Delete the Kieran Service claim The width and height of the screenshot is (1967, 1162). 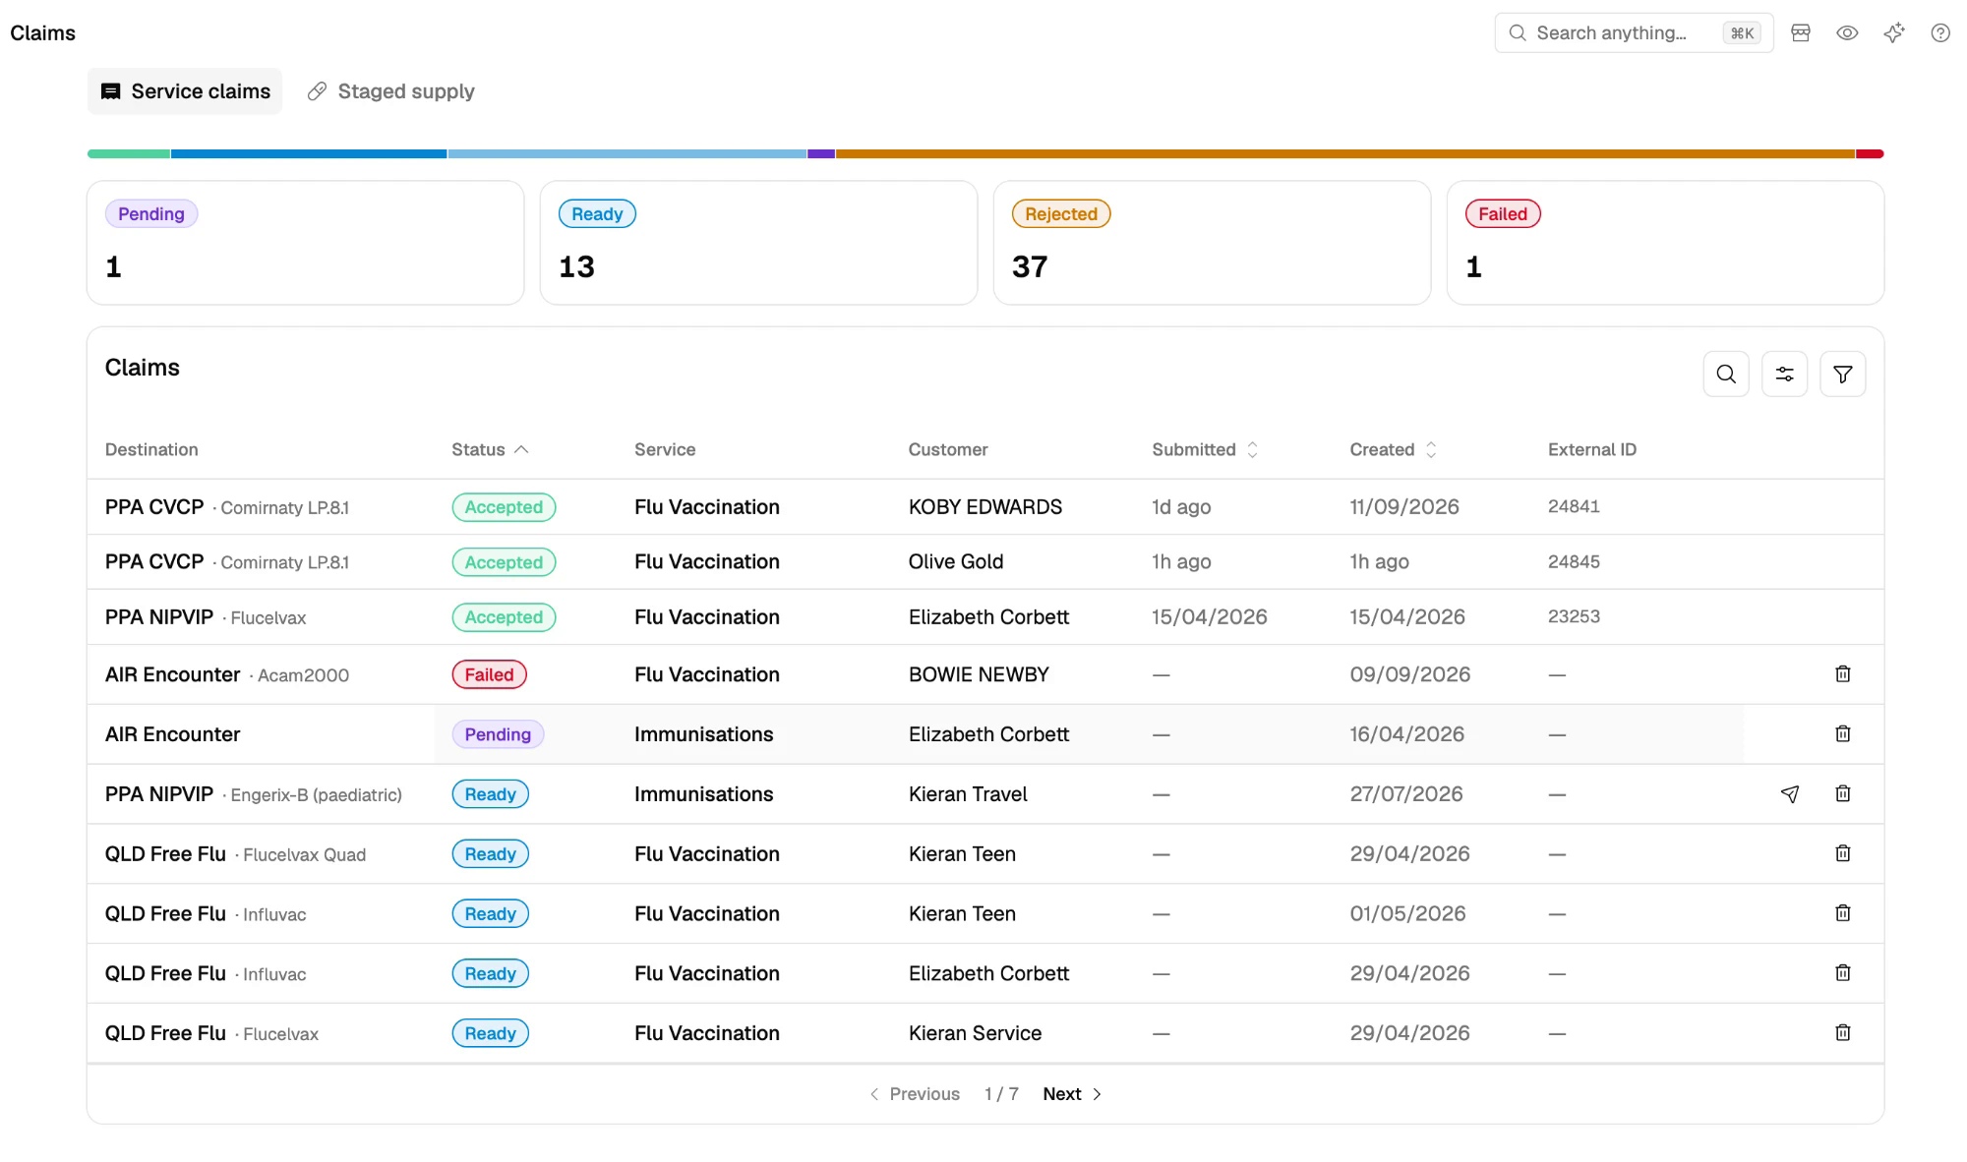[x=1842, y=1032]
